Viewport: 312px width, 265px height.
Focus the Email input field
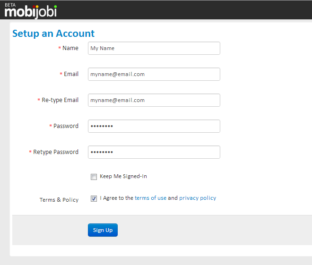[x=154, y=74]
